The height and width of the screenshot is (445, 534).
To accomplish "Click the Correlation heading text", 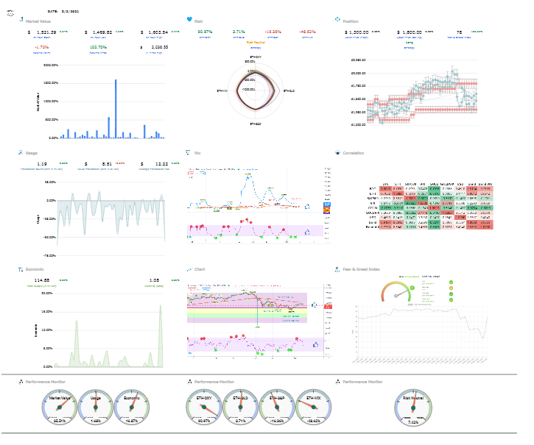I will pyautogui.click(x=353, y=153).
